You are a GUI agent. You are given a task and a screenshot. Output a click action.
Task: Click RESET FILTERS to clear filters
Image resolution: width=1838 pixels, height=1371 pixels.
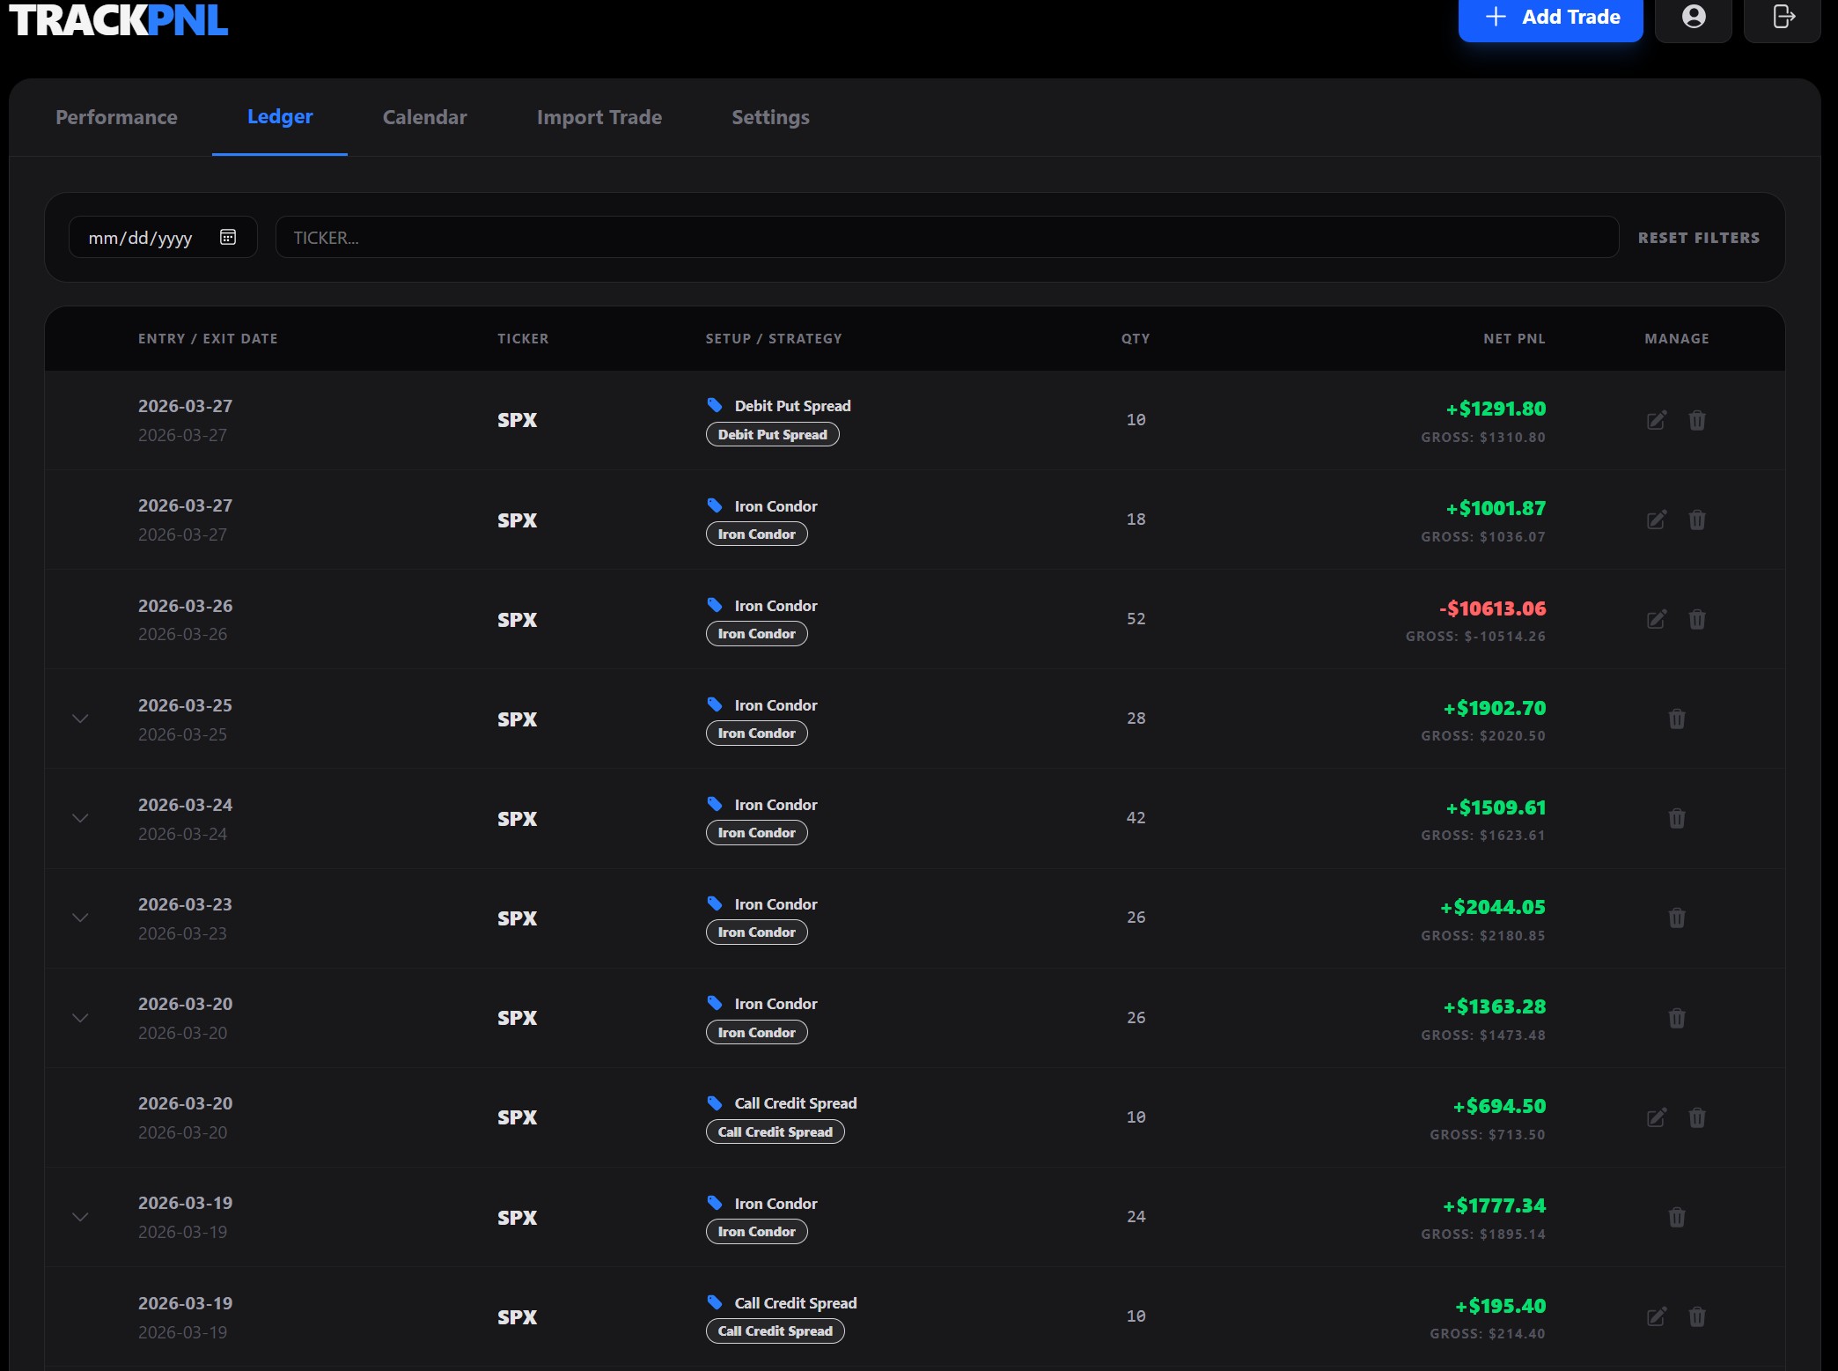[1699, 237]
